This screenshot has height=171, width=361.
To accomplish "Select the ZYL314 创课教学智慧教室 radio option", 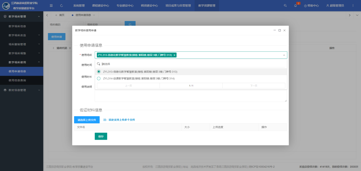I will (99, 79).
